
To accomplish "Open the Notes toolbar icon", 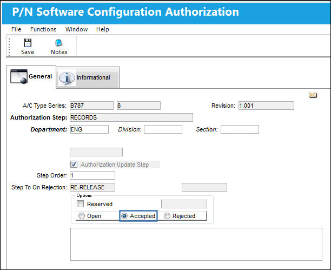I will [59, 43].
